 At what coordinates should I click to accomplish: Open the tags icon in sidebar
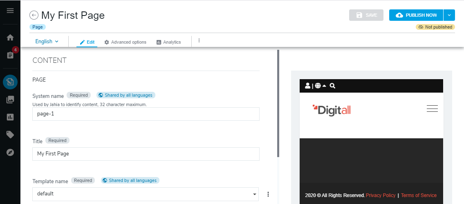click(10, 135)
